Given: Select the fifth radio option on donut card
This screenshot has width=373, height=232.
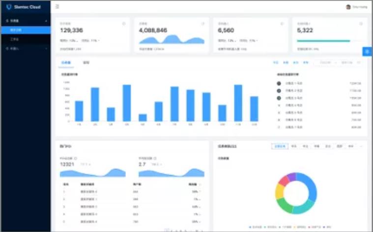Looking at the screenshot, I should (x=328, y=147).
